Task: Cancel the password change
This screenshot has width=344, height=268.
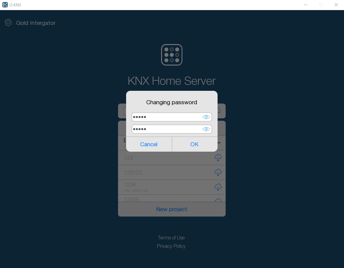Action: (x=149, y=144)
